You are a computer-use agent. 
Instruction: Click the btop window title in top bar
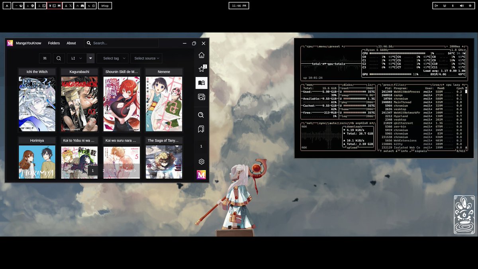click(105, 6)
